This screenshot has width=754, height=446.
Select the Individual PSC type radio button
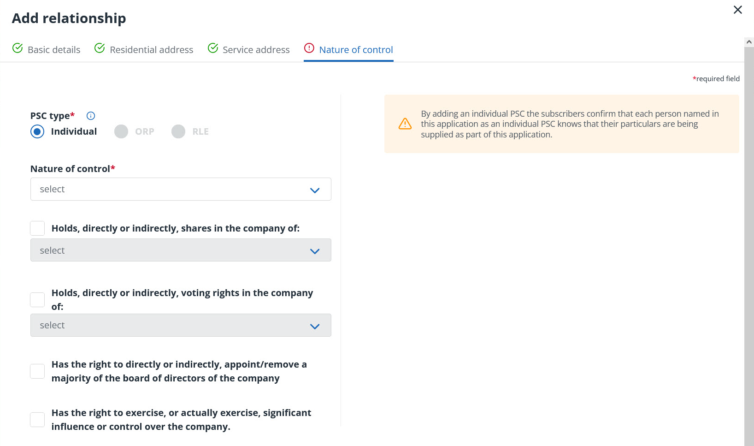click(37, 131)
